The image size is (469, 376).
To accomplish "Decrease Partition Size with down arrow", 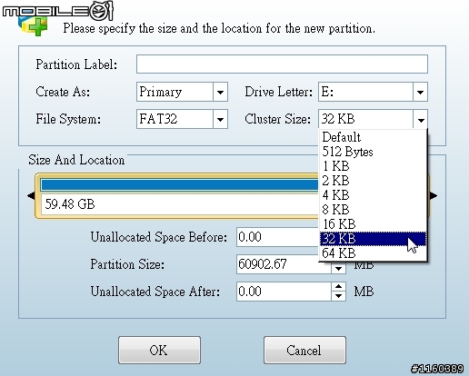I will [338, 269].
